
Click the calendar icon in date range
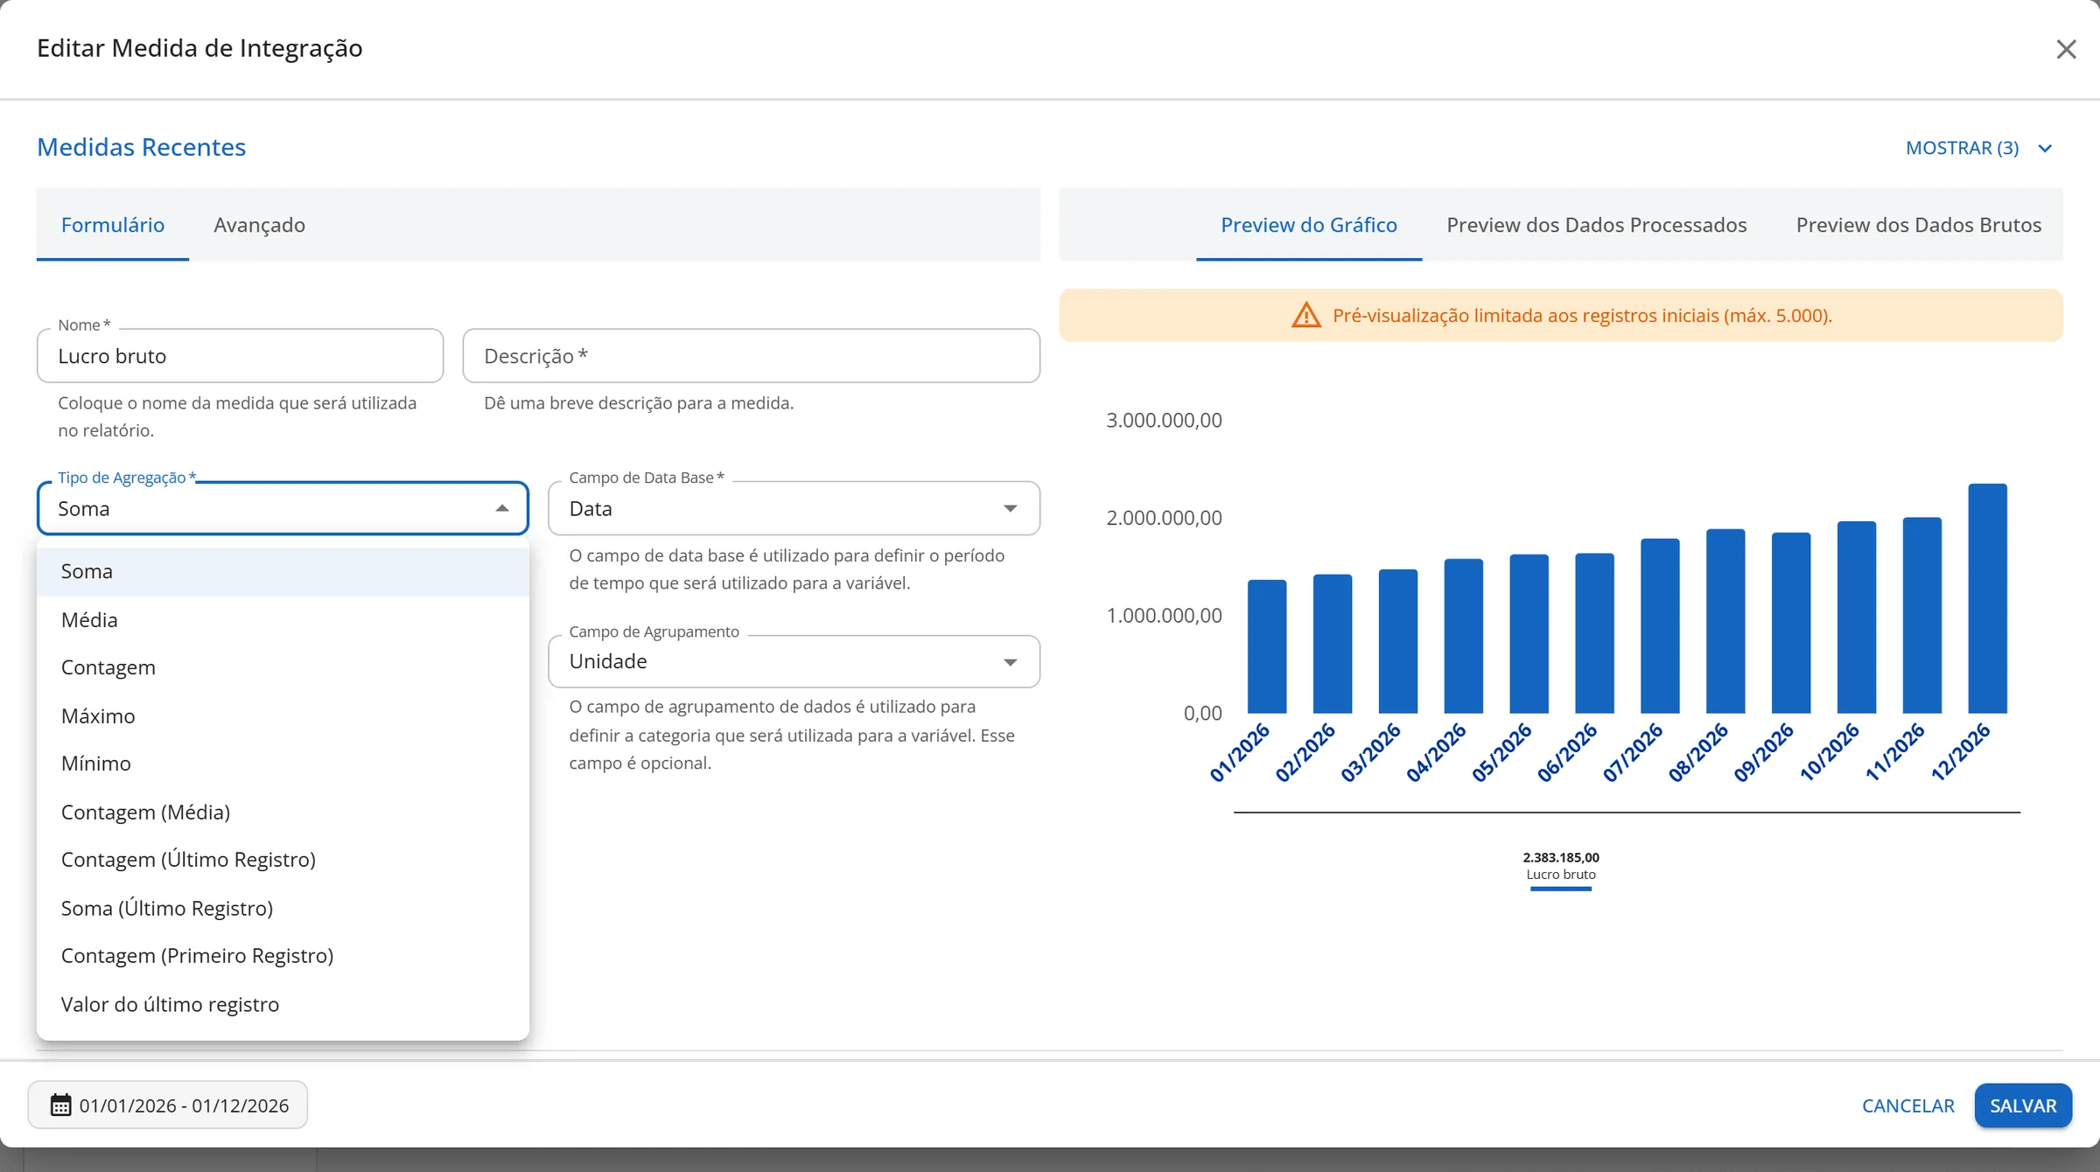(x=60, y=1106)
